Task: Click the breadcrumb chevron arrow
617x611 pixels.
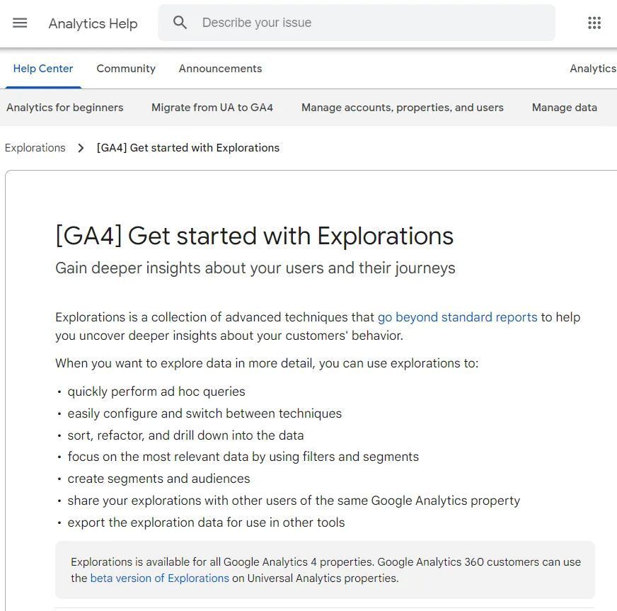Action: 81,148
